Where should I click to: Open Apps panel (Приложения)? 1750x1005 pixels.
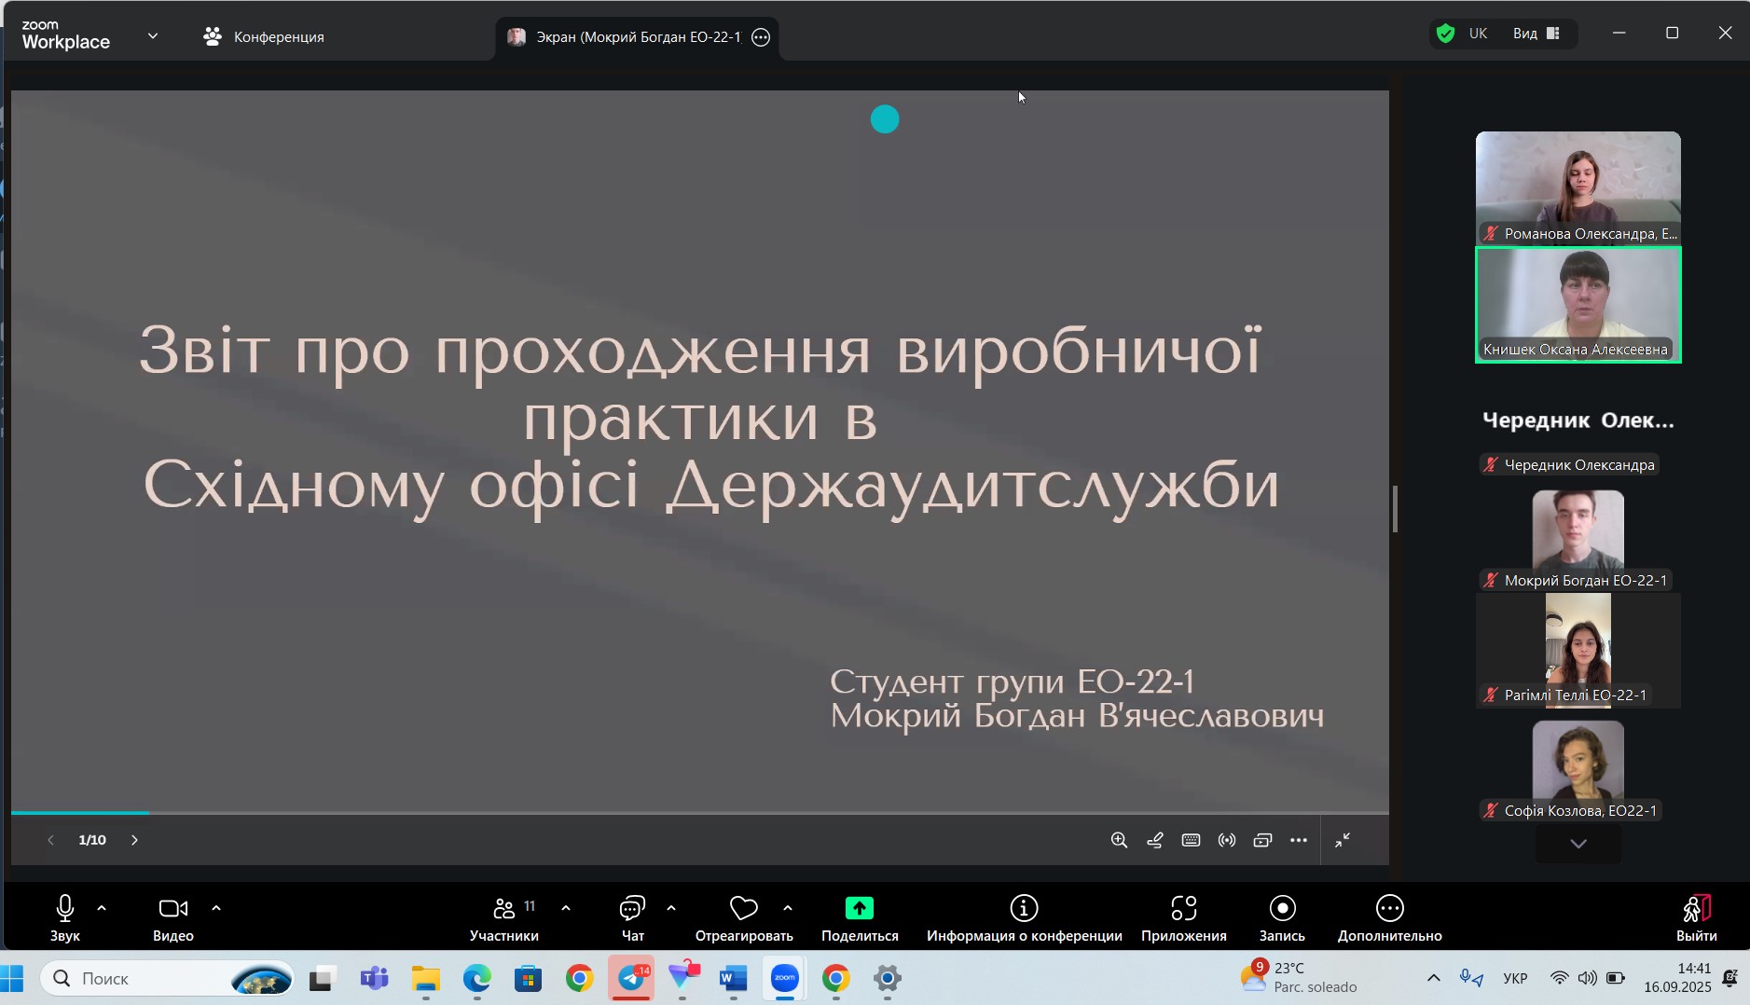point(1183,918)
